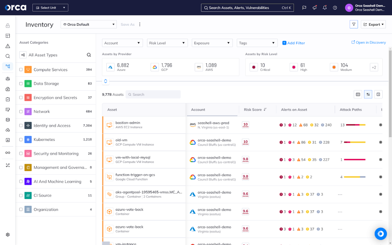Screen dimensions: 392x245
Task: Check the Identity and Access checkbox
Action: tap(21, 126)
